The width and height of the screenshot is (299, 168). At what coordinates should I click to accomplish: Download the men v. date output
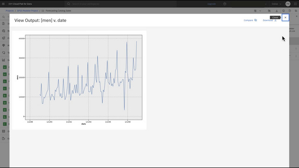click(x=270, y=20)
